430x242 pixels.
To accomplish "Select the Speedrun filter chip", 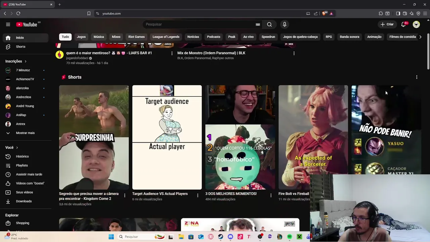I will [268, 37].
